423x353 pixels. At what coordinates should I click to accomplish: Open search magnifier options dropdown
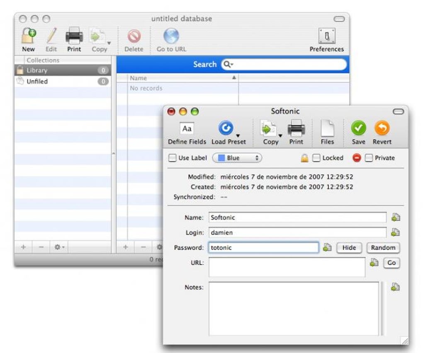coord(228,64)
